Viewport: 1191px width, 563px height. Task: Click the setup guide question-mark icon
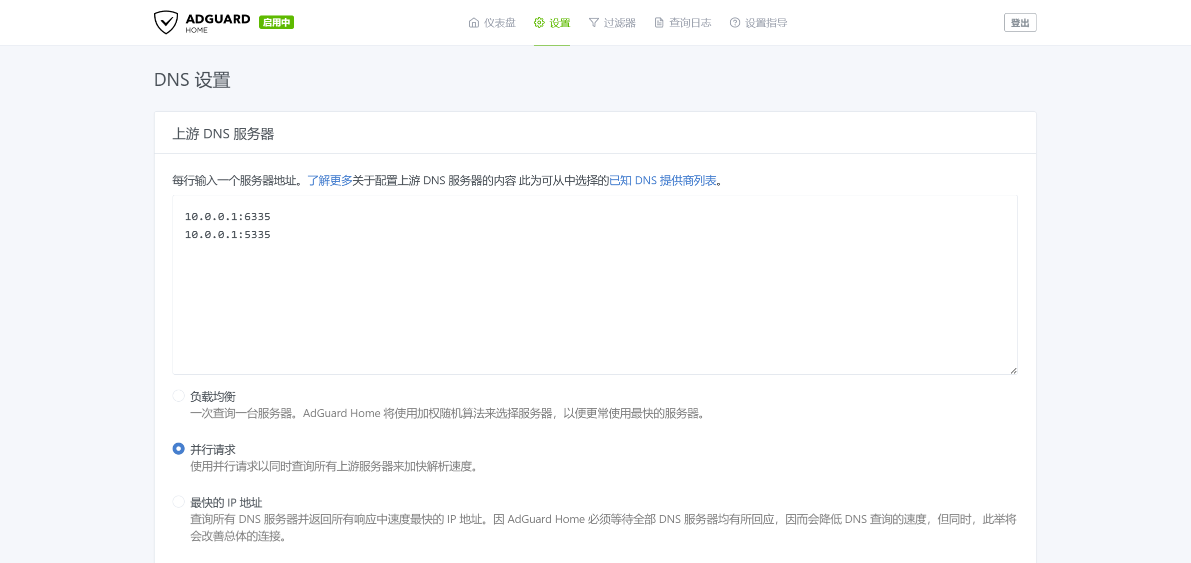coord(734,23)
